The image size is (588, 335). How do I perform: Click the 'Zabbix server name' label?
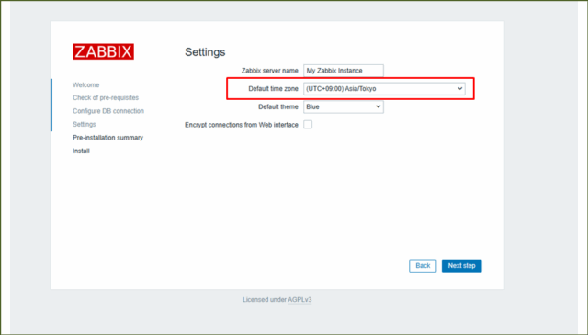(x=270, y=71)
